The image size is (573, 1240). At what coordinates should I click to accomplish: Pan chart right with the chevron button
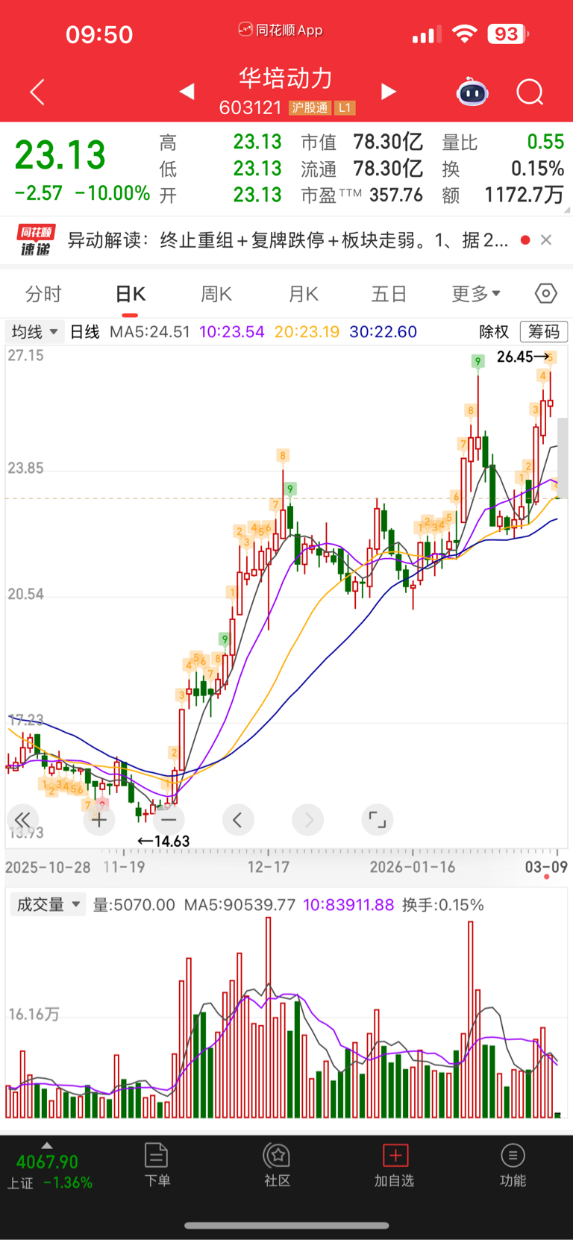[x=308, y=820]
